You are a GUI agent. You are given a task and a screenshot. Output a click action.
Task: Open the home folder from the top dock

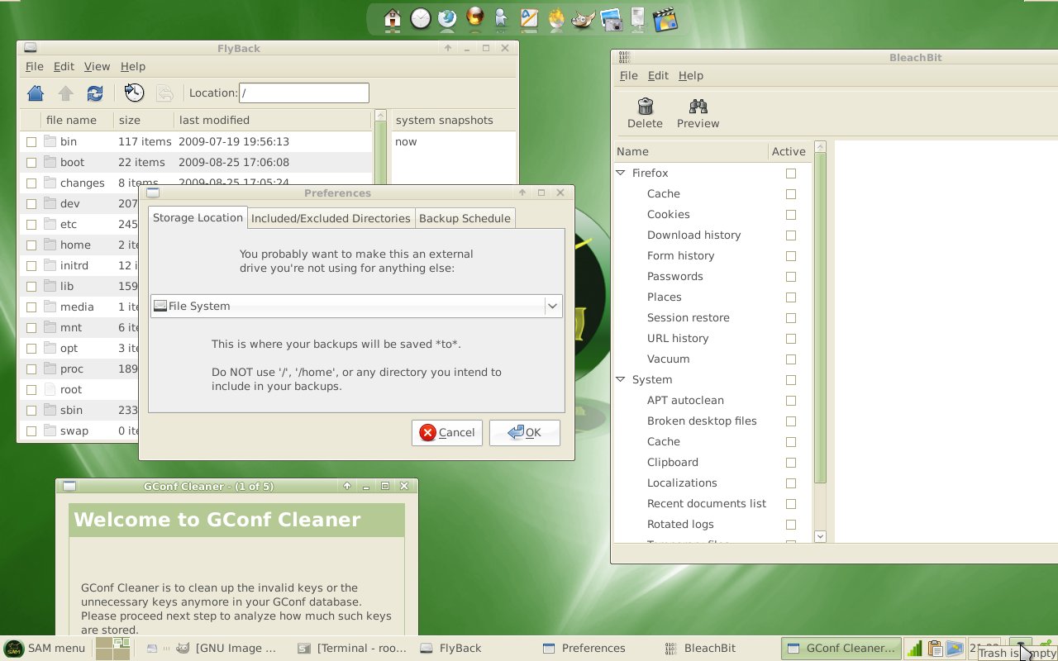(x=393, y=18)
